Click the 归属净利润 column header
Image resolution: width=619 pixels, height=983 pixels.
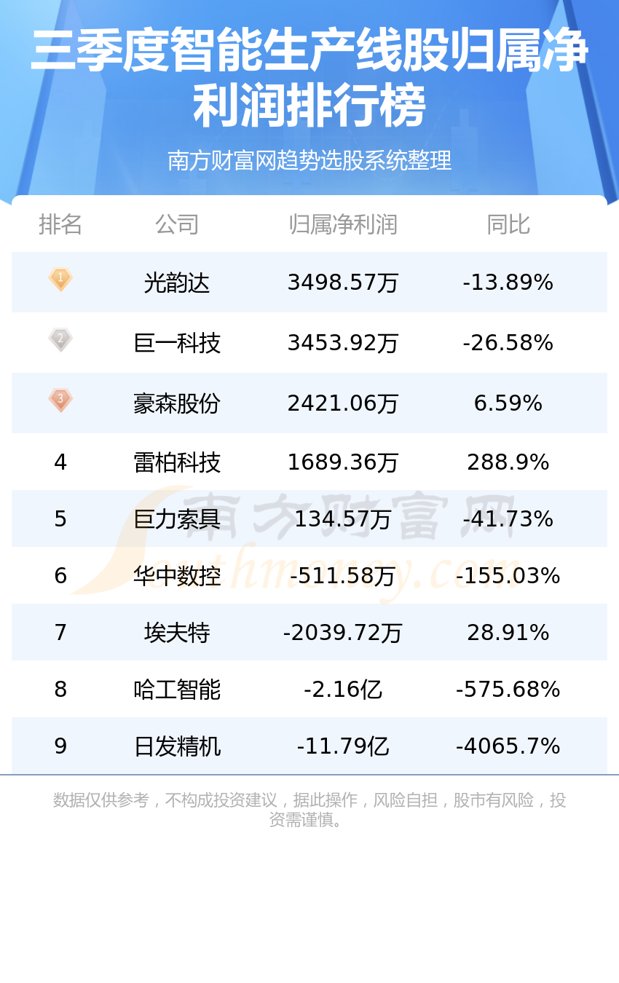(343, 224)
